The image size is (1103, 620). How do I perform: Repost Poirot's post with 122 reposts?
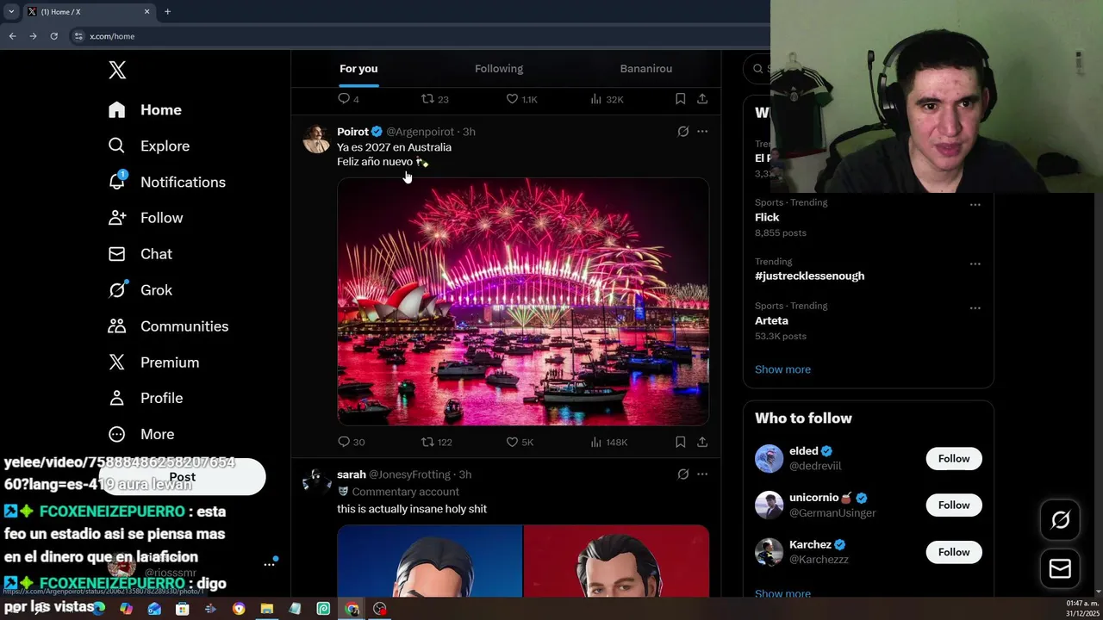tap(436, 442)
